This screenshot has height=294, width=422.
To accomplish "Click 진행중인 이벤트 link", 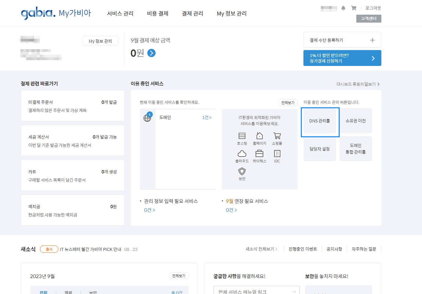I will pos(303,249).
